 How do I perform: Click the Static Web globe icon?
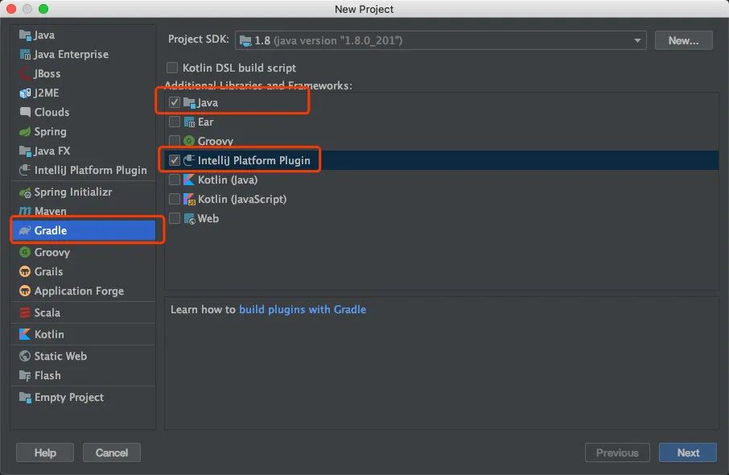[25, 356]
